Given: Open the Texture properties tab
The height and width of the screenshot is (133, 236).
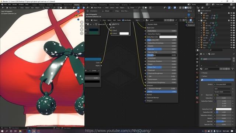Looking at the screenshot, I should click(197, 102).
